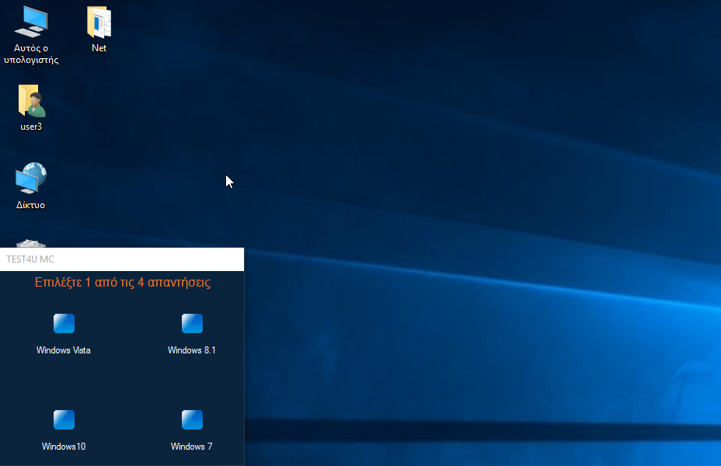The width and height of the screenshot is (721, 466).
Task: Choose the Windows 8.1 answer icon
Action: pos(192,323)
